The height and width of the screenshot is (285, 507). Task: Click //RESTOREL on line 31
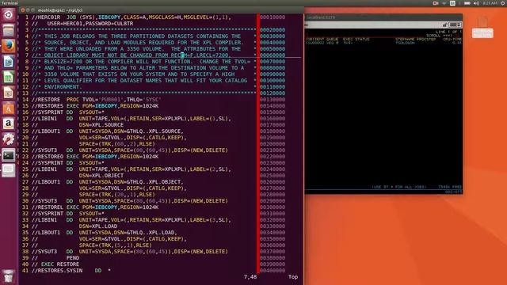pos(48,207)
